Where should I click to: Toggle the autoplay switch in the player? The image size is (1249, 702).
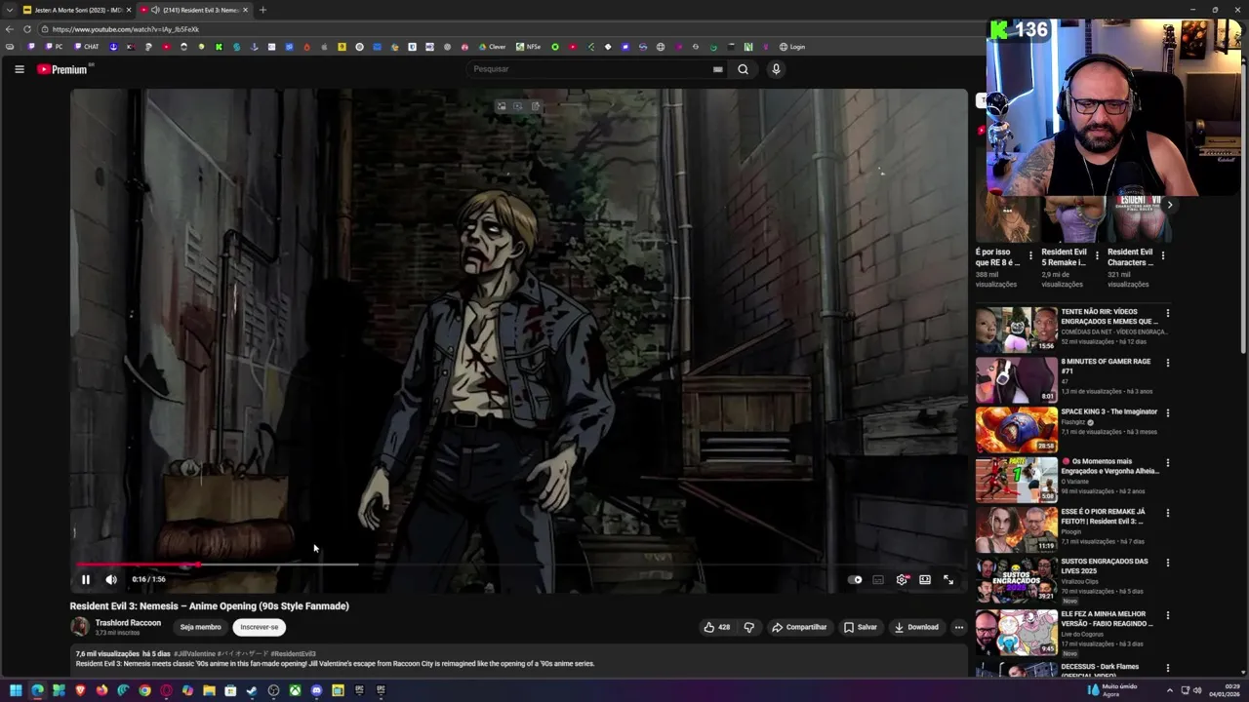point(856,579)
